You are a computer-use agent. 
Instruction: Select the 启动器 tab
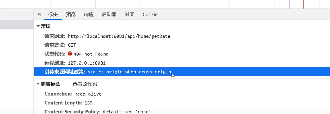click(109, 14)
